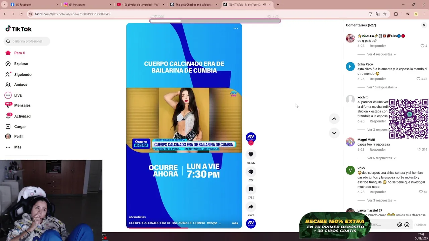Like VdkV's comment heart
The image size is (429, 241).
tap(421, 192)
